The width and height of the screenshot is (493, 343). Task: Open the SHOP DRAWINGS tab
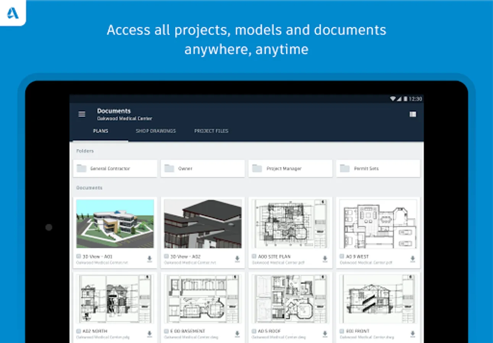pos(156,131)
